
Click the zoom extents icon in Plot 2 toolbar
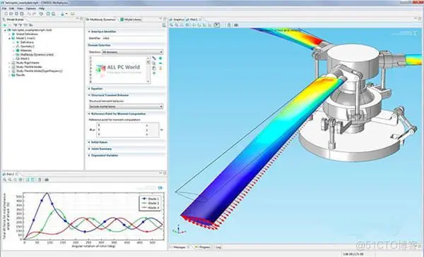click(x=20, y=180)
